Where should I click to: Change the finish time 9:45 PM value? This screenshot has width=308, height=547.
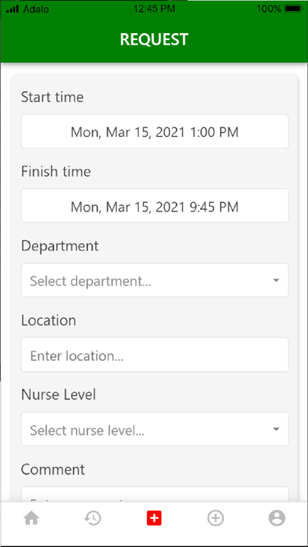pyautogui.click(x=155, y=206)
